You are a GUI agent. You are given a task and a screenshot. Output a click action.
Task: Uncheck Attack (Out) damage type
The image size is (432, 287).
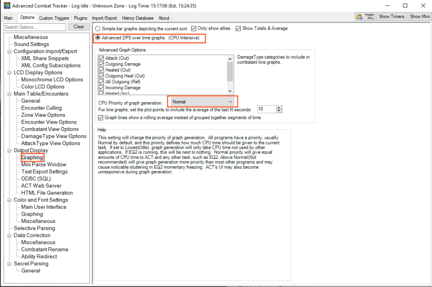click(101, 58)
